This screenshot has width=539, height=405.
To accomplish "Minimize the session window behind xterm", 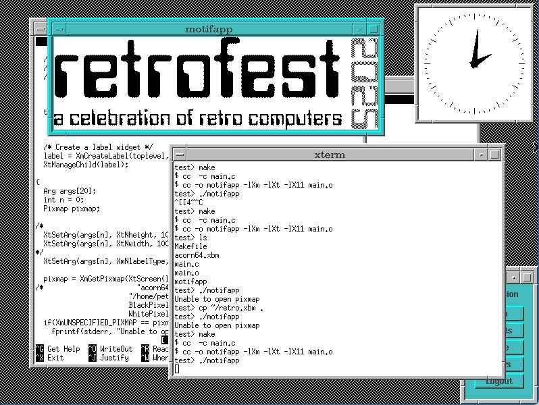I will tap(513, 277).
